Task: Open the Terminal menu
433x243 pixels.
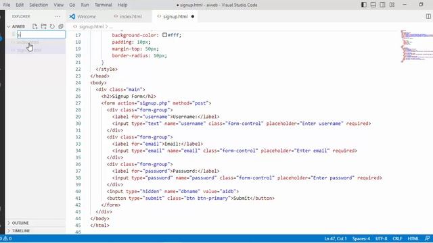Action: tap(104, 5)
